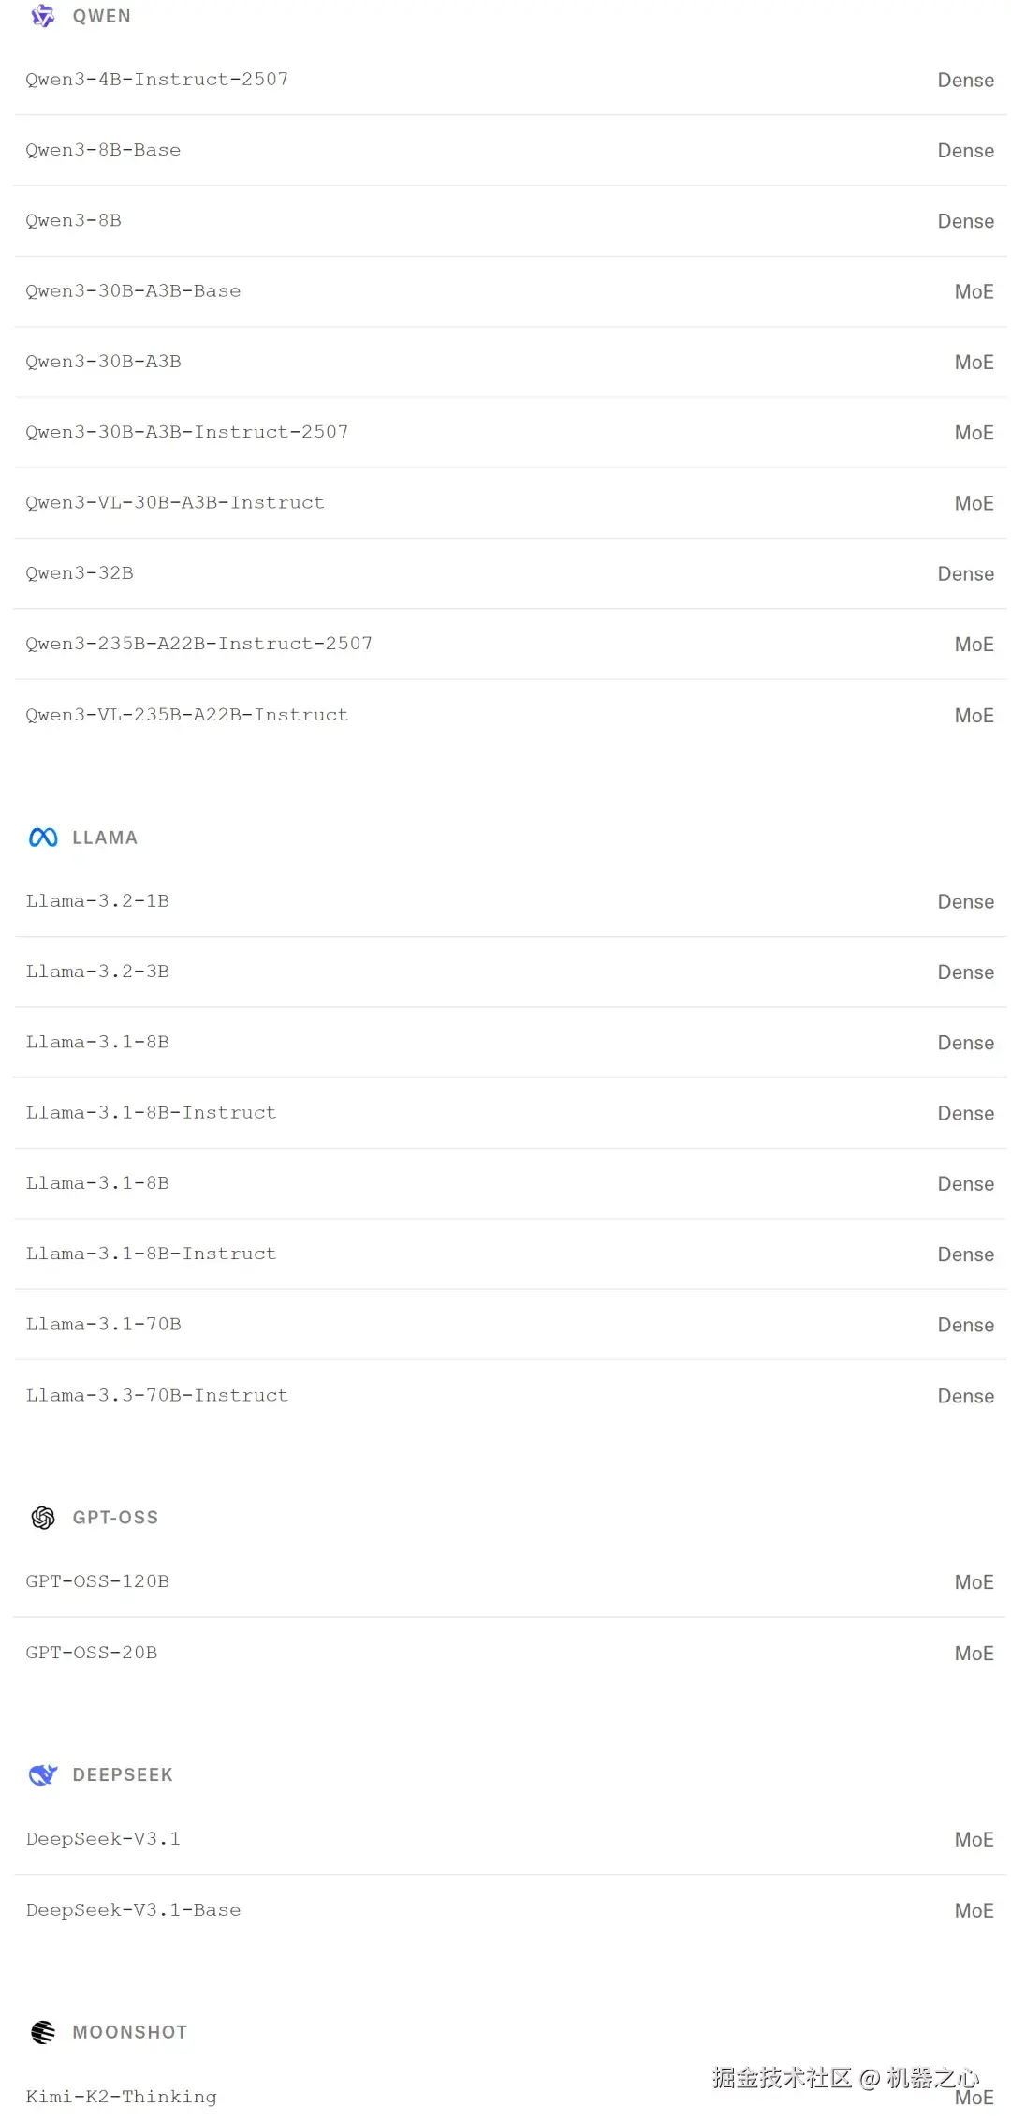The width and height of the screenshot is (1011, 2122).
Task: Open Llama-3.3-70B-Instruct entry
Action: click(x=157, y=1395)
